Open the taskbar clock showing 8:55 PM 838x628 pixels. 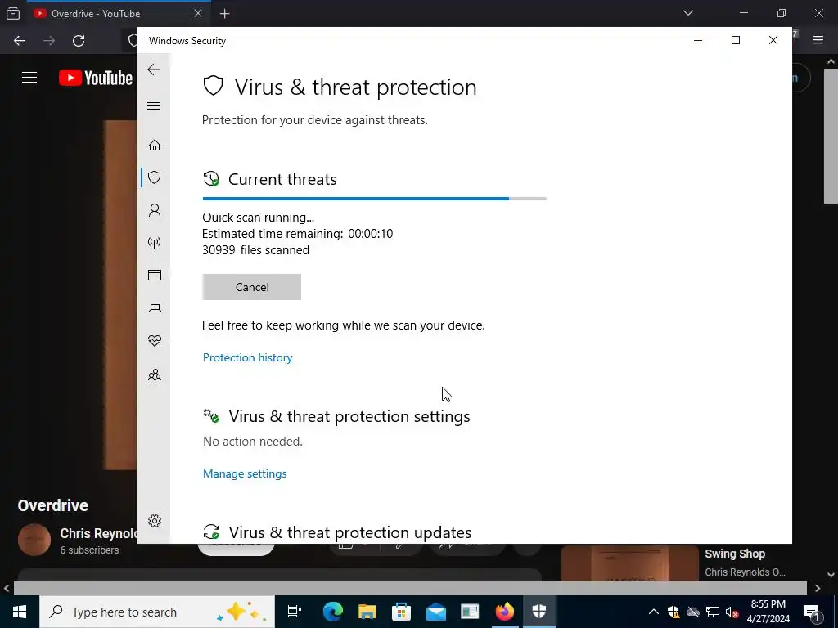point(768,612)
